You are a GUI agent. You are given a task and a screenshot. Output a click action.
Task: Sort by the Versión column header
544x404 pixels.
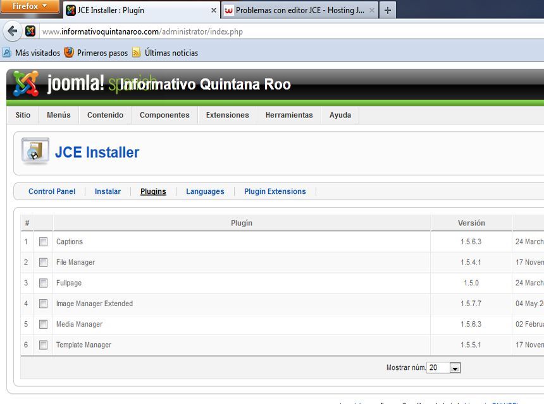pyautogui.click(x=471, y=223)
